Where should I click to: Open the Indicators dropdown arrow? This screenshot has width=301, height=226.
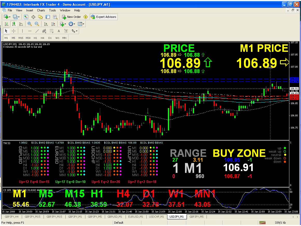pyautogui.click(x=65, y=24)
